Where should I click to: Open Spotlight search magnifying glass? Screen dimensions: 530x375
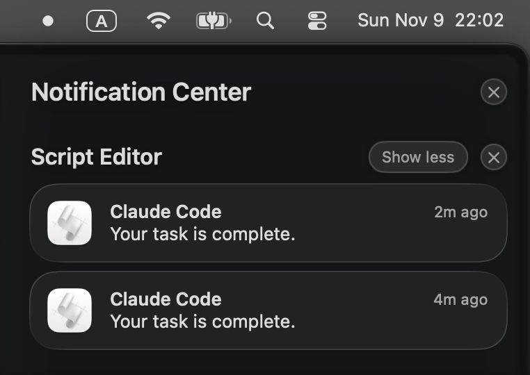pyautogui.click(x=265, y=21)
